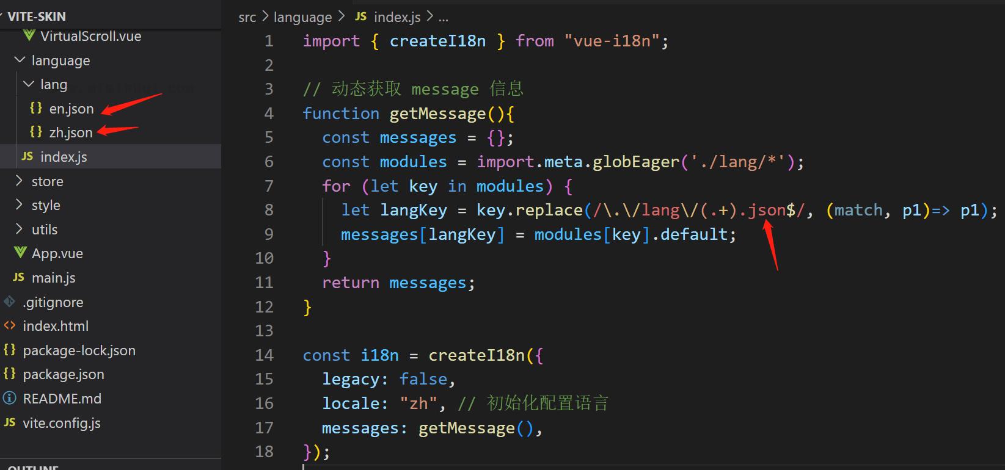Expand the style folder chevron
The height and width of the screenshot is (470, 1005).
19,204
